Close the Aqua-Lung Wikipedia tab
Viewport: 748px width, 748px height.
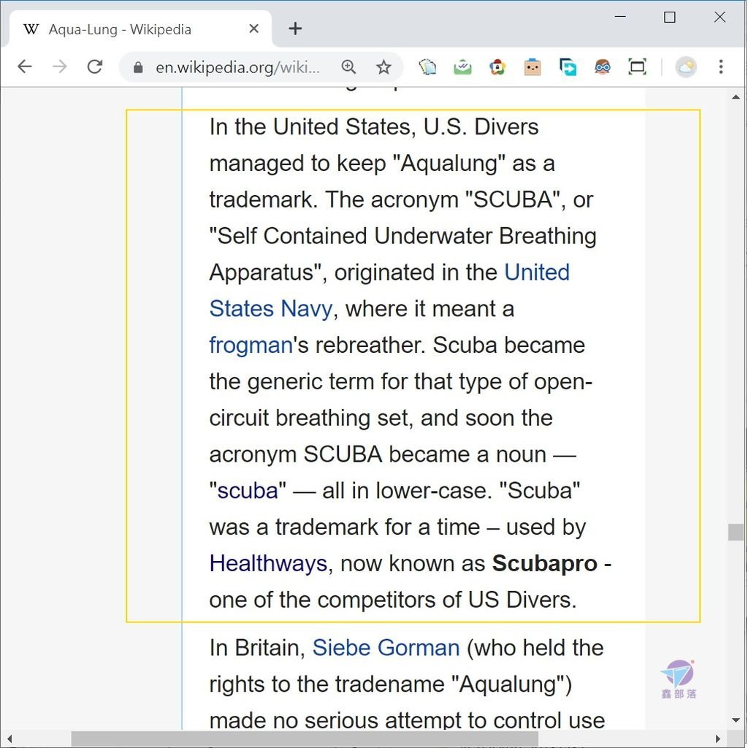point(253,28)
